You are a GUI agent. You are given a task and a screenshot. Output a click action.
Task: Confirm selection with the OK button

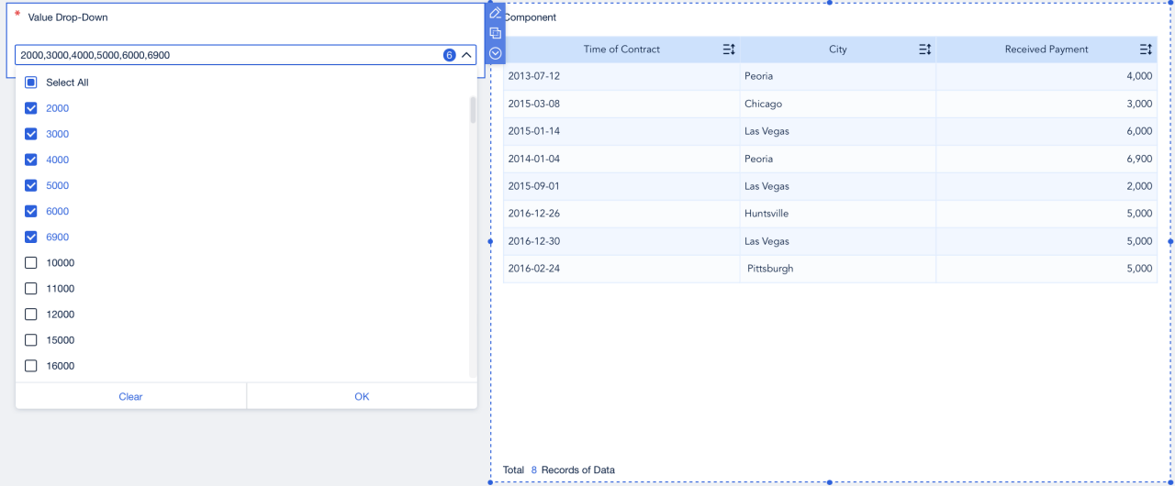pos(362,396)
